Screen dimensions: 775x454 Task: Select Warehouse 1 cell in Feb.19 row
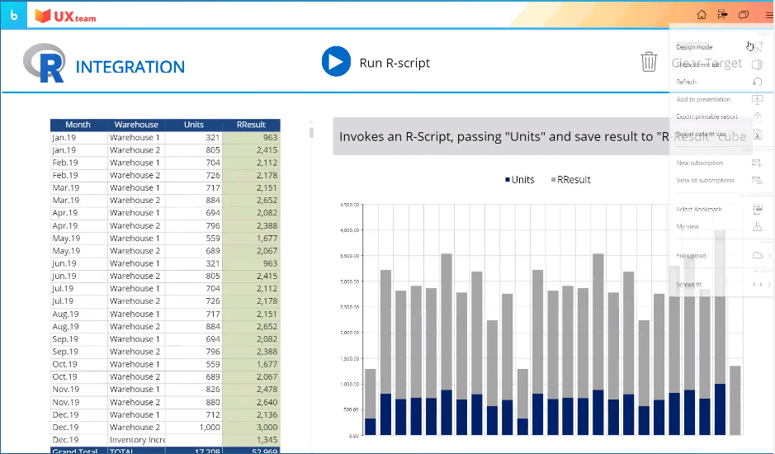136,163
